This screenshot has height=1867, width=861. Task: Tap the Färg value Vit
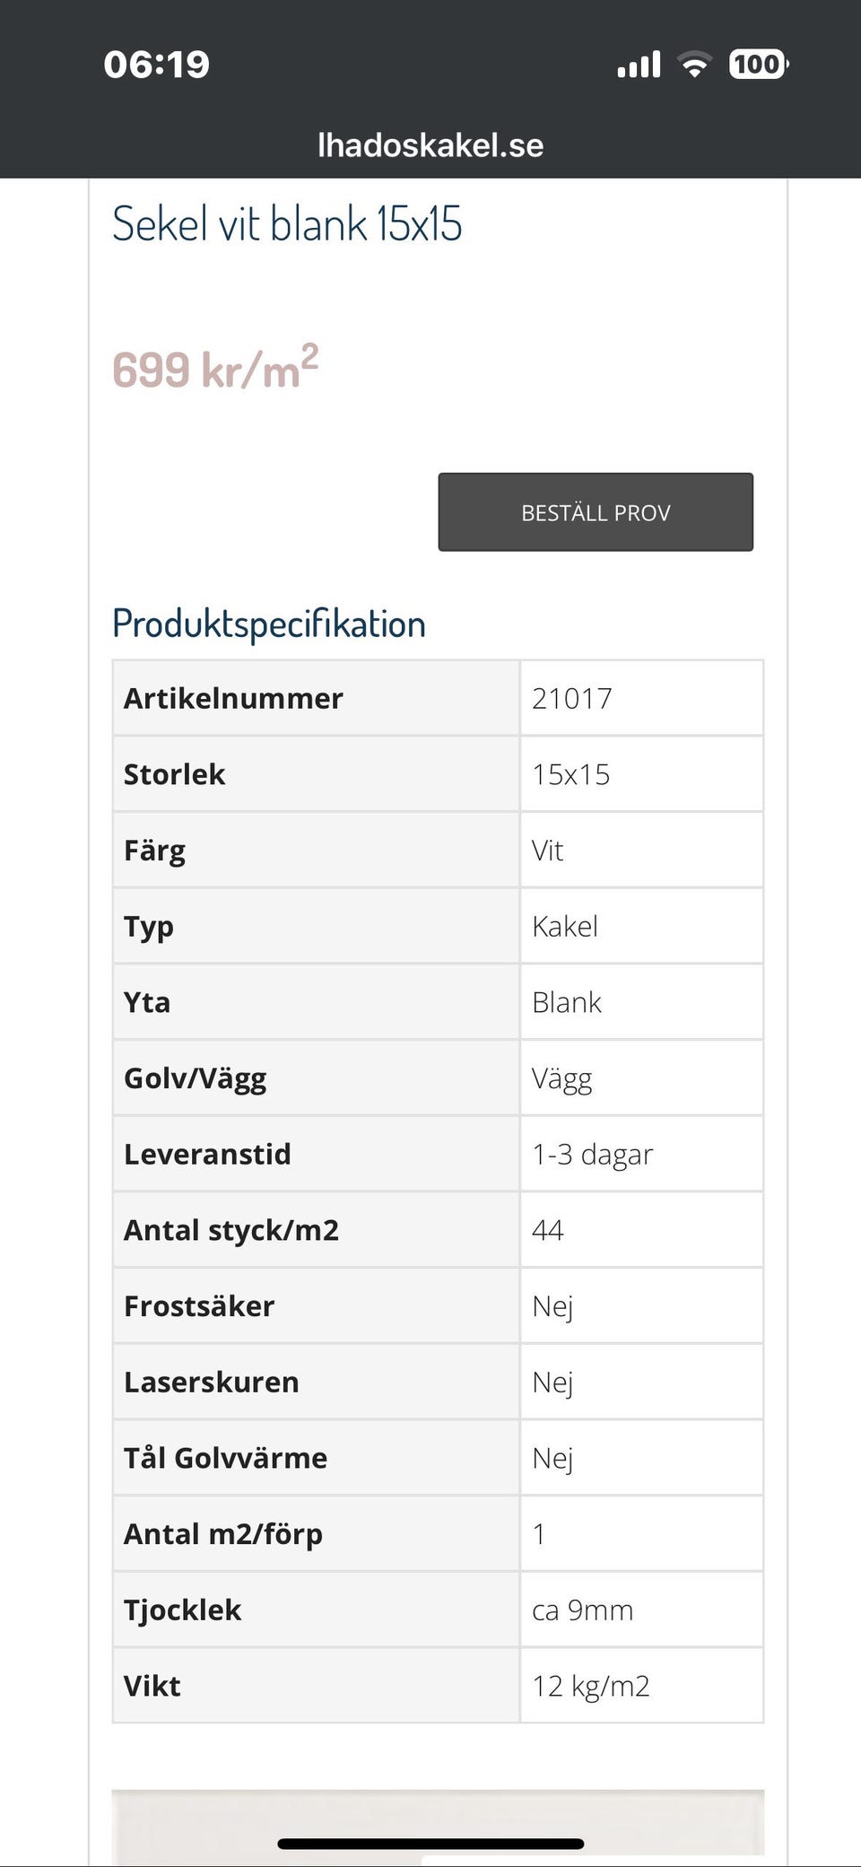(548, 850)
